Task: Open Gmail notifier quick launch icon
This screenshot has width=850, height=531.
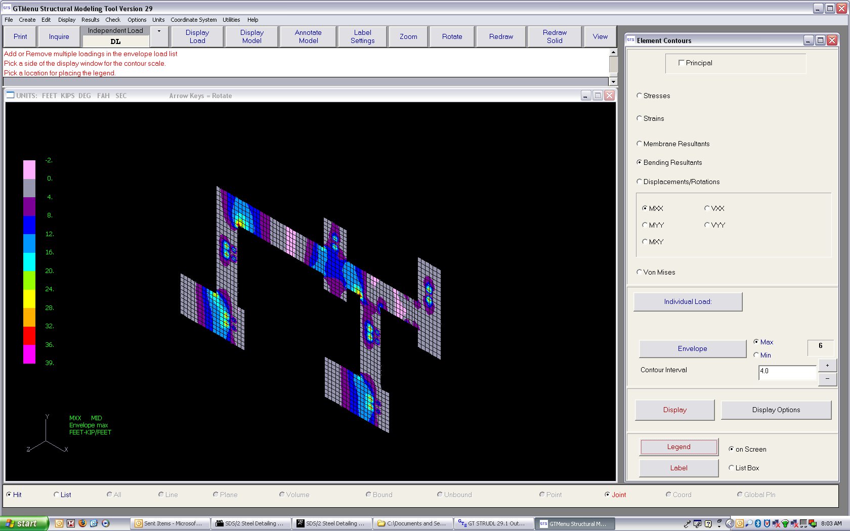Action: pyautogui.click(x=71, y=523)
